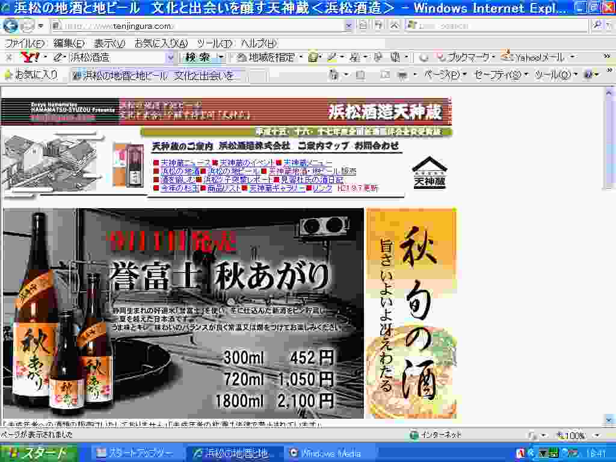Open the 浜松の地ビール link
Image resolution: width=616 pixels, height=462 pixels.
tap(233, 171)
